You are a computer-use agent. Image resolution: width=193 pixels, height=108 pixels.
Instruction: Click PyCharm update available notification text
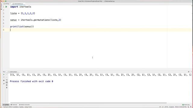point(17,107)
